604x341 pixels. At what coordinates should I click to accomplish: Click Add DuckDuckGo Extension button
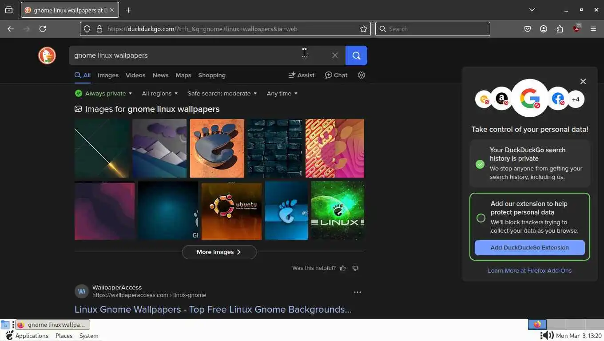pos(529,248)
